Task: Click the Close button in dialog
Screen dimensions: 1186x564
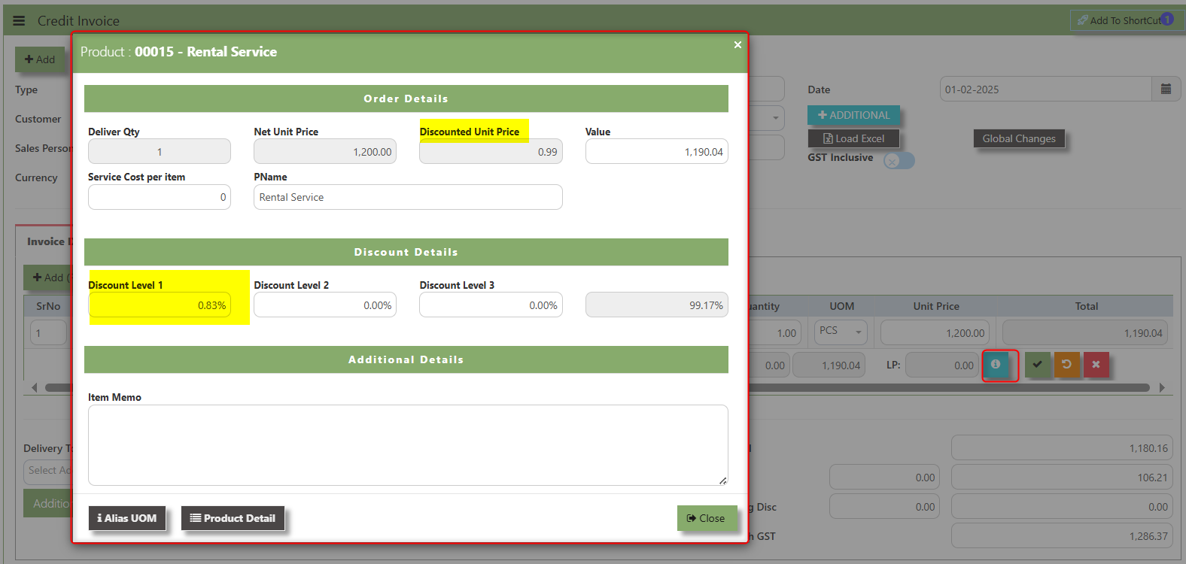Action: [706, 518]
